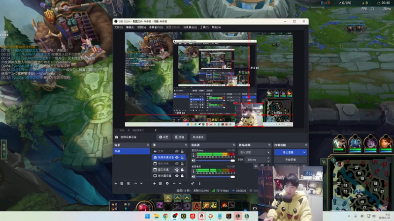Select the 排队列表 source row

click(x=169, y=164)
